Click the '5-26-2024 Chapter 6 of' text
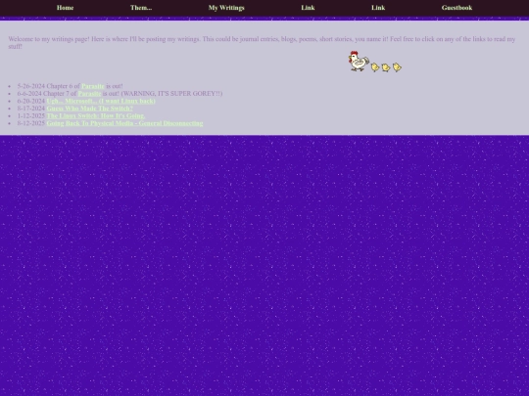The height and width of the screenshot is (396, 529). point(49,86)
